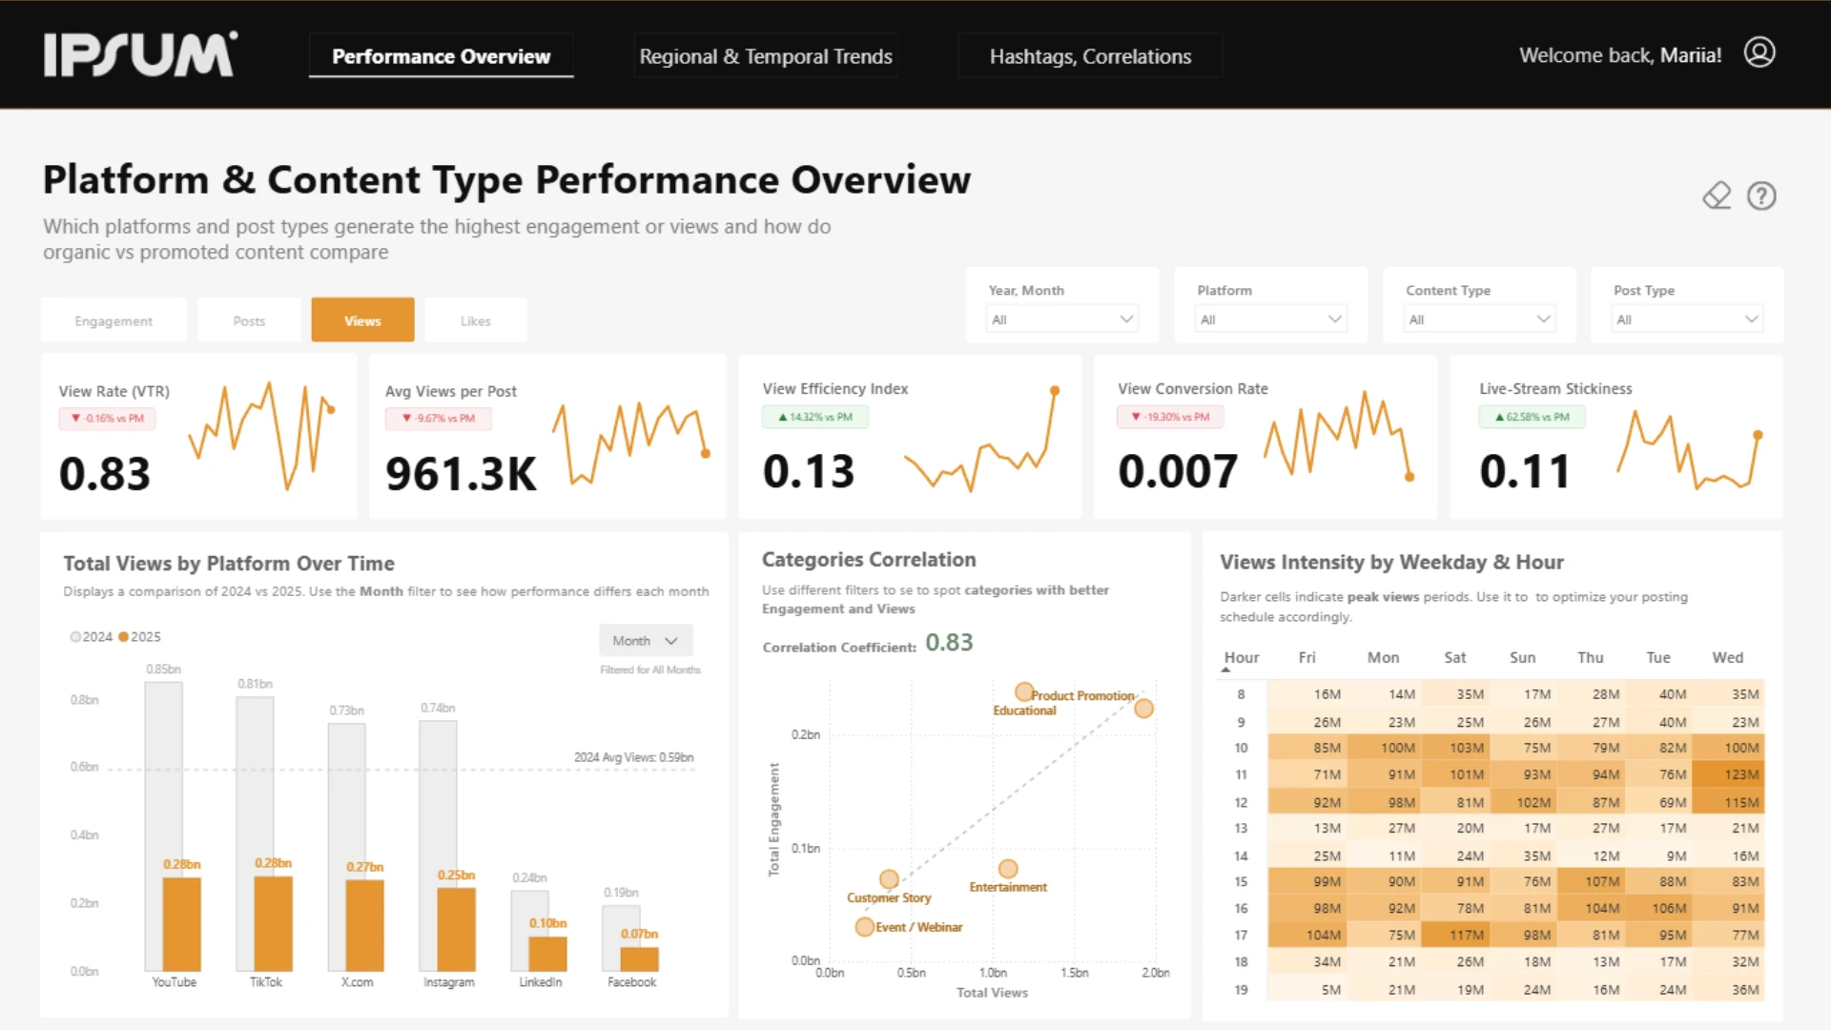This screenshot has width=1831, height=1030.
Task: Expand the Year, Month filter dropdown
Action: coord(1061,319)
